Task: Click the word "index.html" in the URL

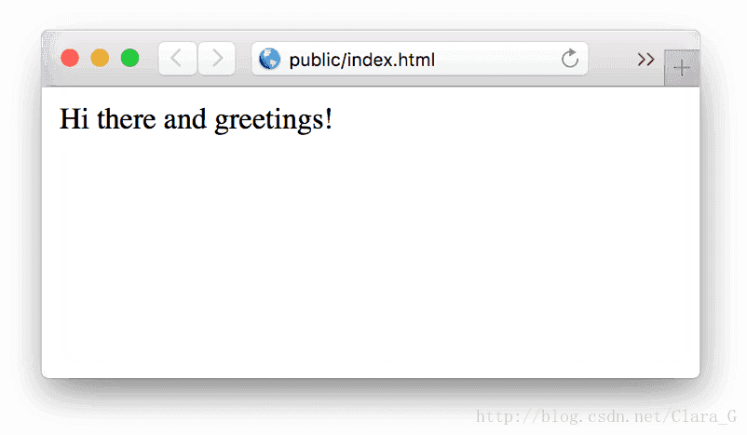Action: coord(391,60)
